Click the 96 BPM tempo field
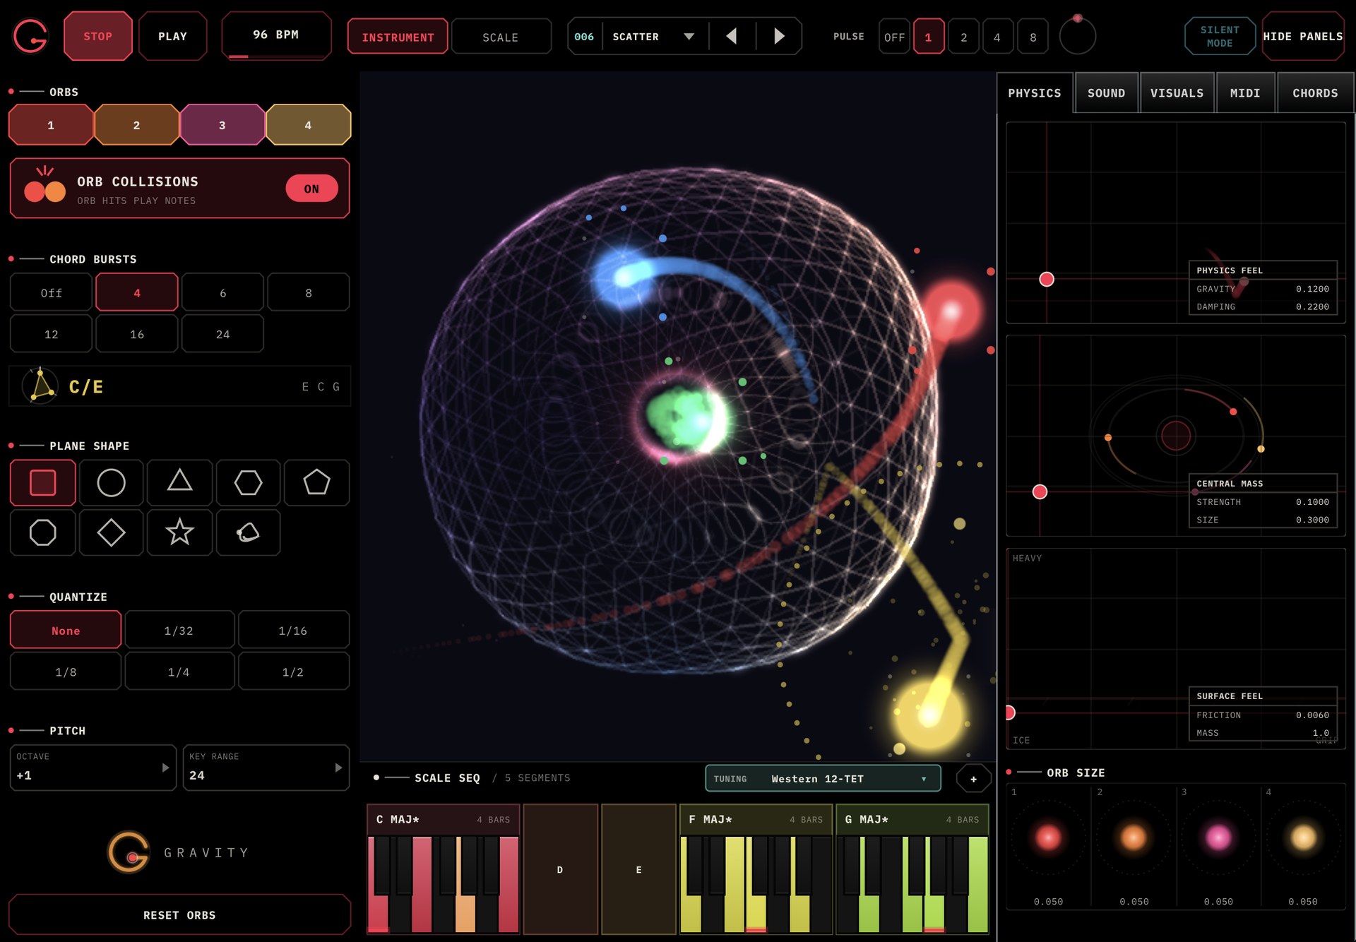The image size is (1356, 942). tap(276, 35)
